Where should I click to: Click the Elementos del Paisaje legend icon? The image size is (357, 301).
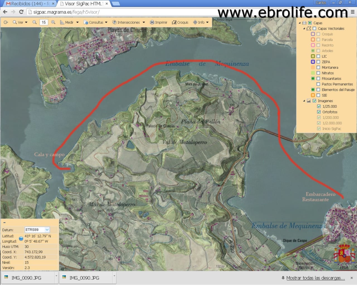[313, 90]
